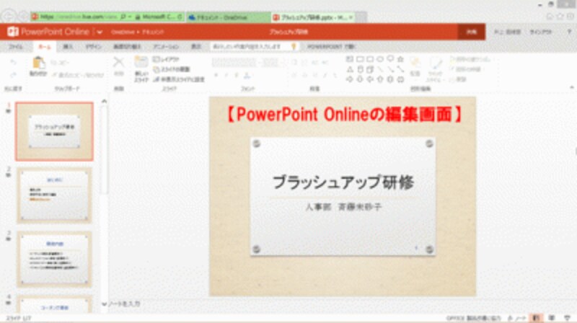Click the Share (共有) button
The width and height of the screenshot is (577, 323).
[472, 32]
